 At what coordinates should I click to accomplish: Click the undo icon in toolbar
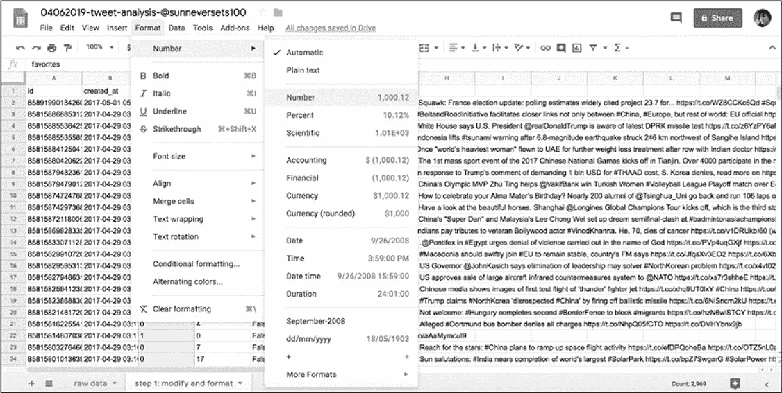20,48
